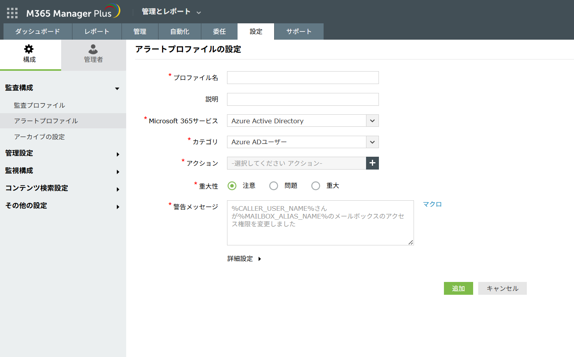Click the plus icon to add アクション
Screen dimensions: 574x357
point(372,163)
